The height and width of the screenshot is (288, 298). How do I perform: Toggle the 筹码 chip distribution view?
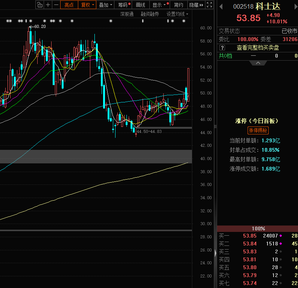click(x=123, y=5)
